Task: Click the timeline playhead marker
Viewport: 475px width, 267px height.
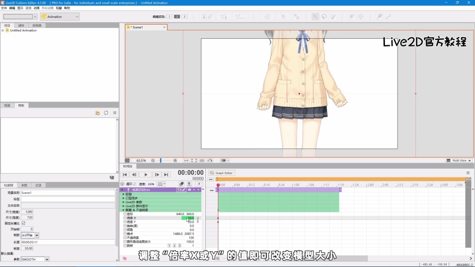Action: coord(218,185)
